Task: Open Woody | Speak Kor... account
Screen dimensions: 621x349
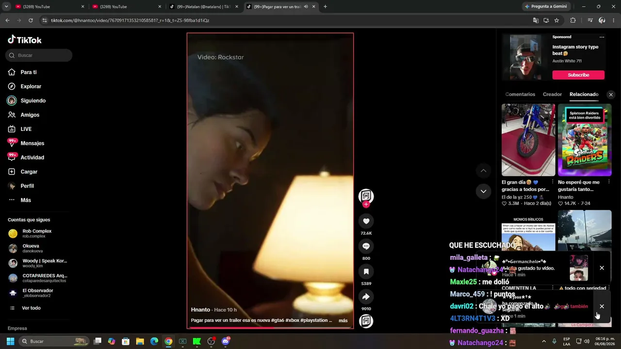Action: [38, 263]
